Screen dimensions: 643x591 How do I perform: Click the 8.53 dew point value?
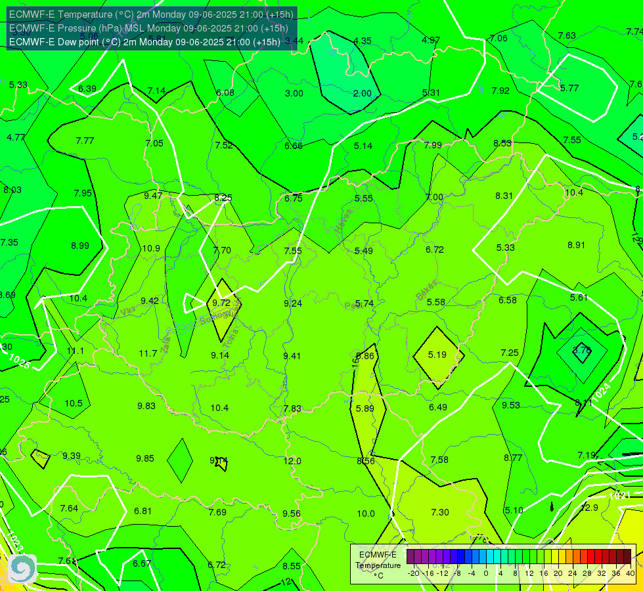[x=502, y=143]
